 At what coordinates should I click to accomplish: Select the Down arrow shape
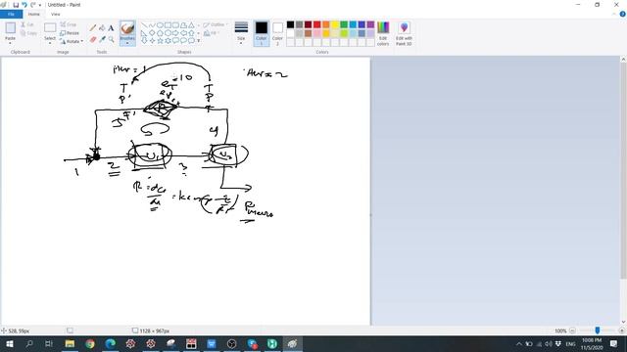pyautogui.click(x=144, y=40)
